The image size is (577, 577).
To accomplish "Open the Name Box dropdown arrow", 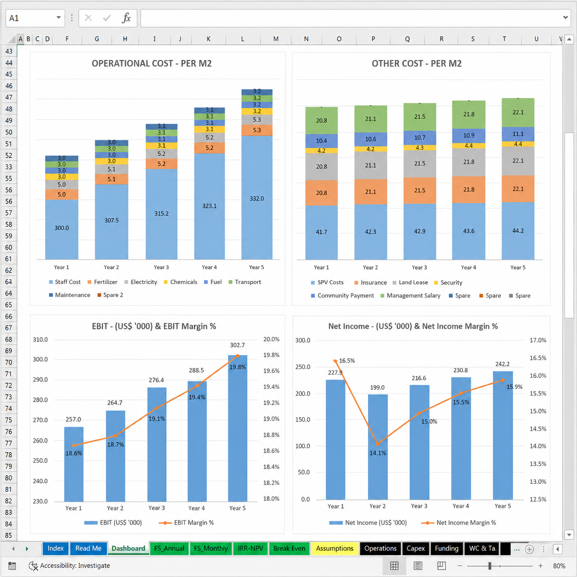I will (58, 18).
